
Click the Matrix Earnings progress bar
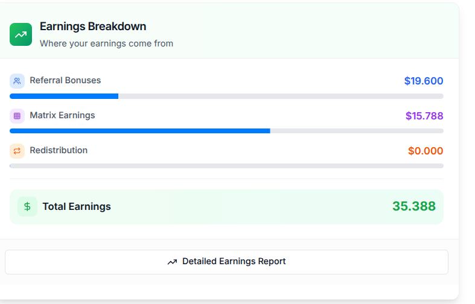(226, 131)
